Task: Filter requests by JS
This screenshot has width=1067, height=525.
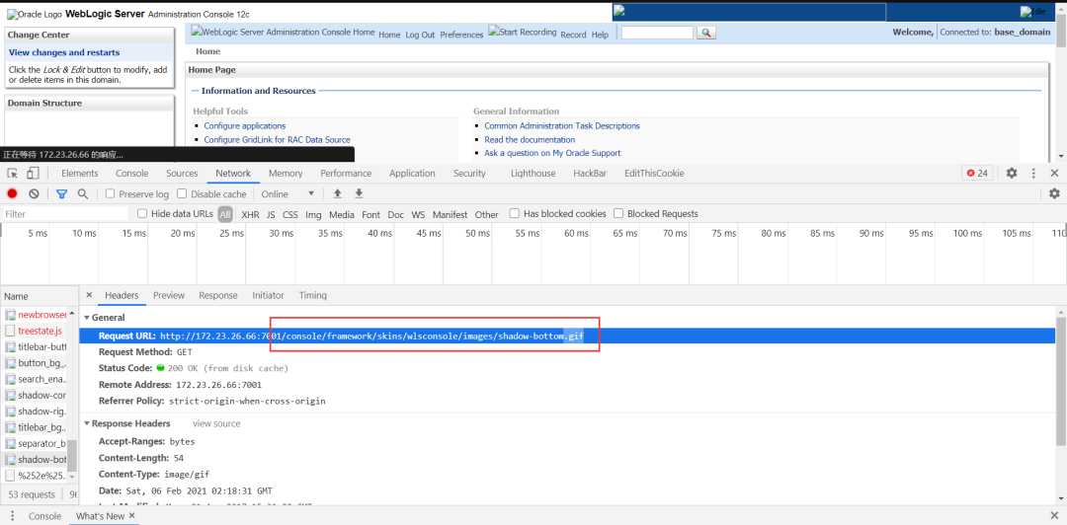Action: 271,215
